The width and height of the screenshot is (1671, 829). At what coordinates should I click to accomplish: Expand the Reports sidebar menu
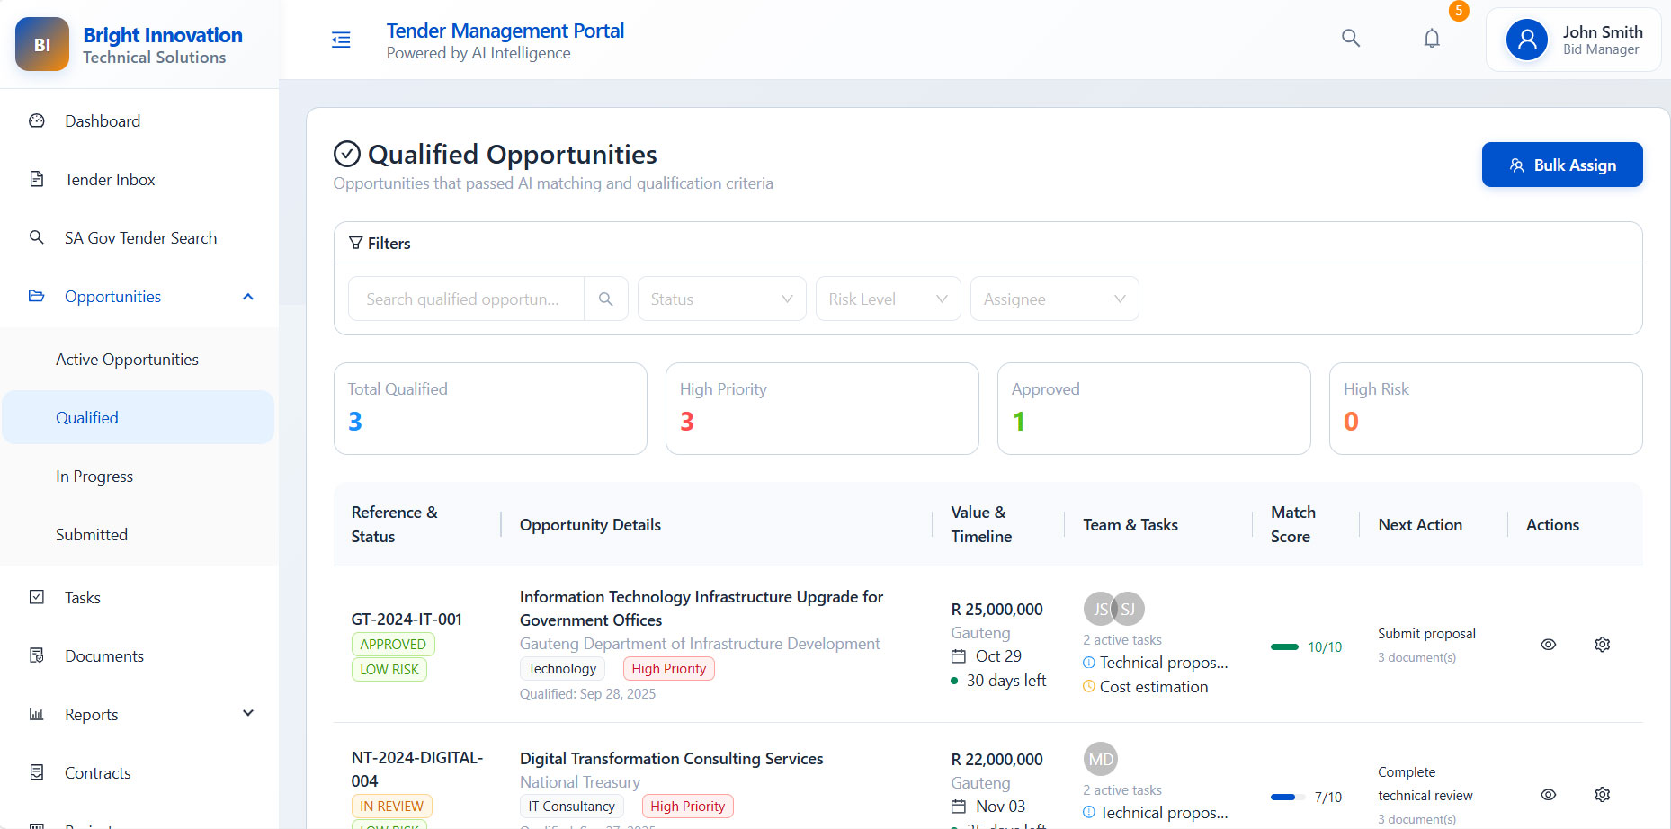tap(248, 714)
